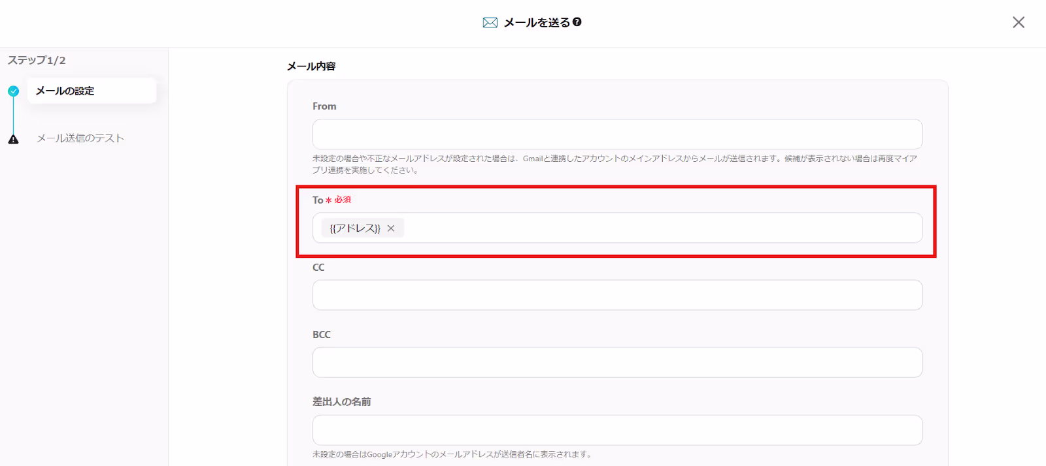Viewport: 1046px width, 466px height.
Task: Click the From field label
Action: tap(324, 106)
